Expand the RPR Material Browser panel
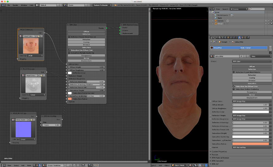273x167 pixels. click(220, 158)
